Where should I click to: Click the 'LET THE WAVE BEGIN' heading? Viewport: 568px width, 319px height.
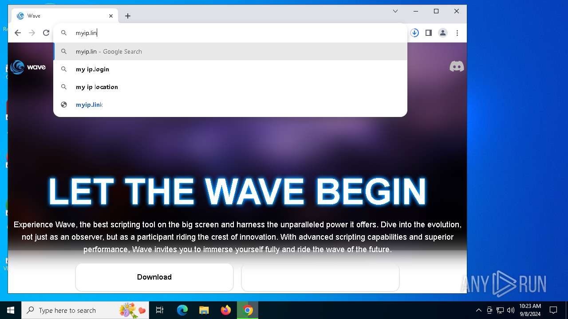tap(237, 192)
